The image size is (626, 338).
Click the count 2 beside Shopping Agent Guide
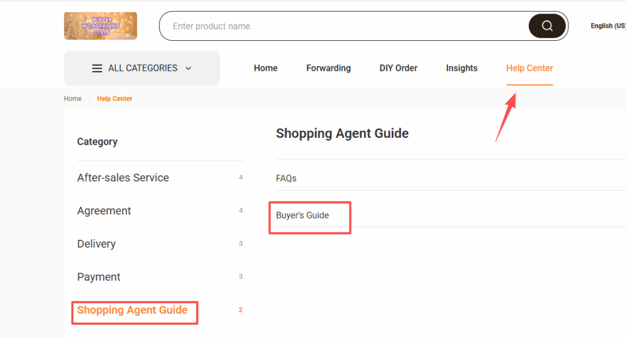[x=241, y=310]
